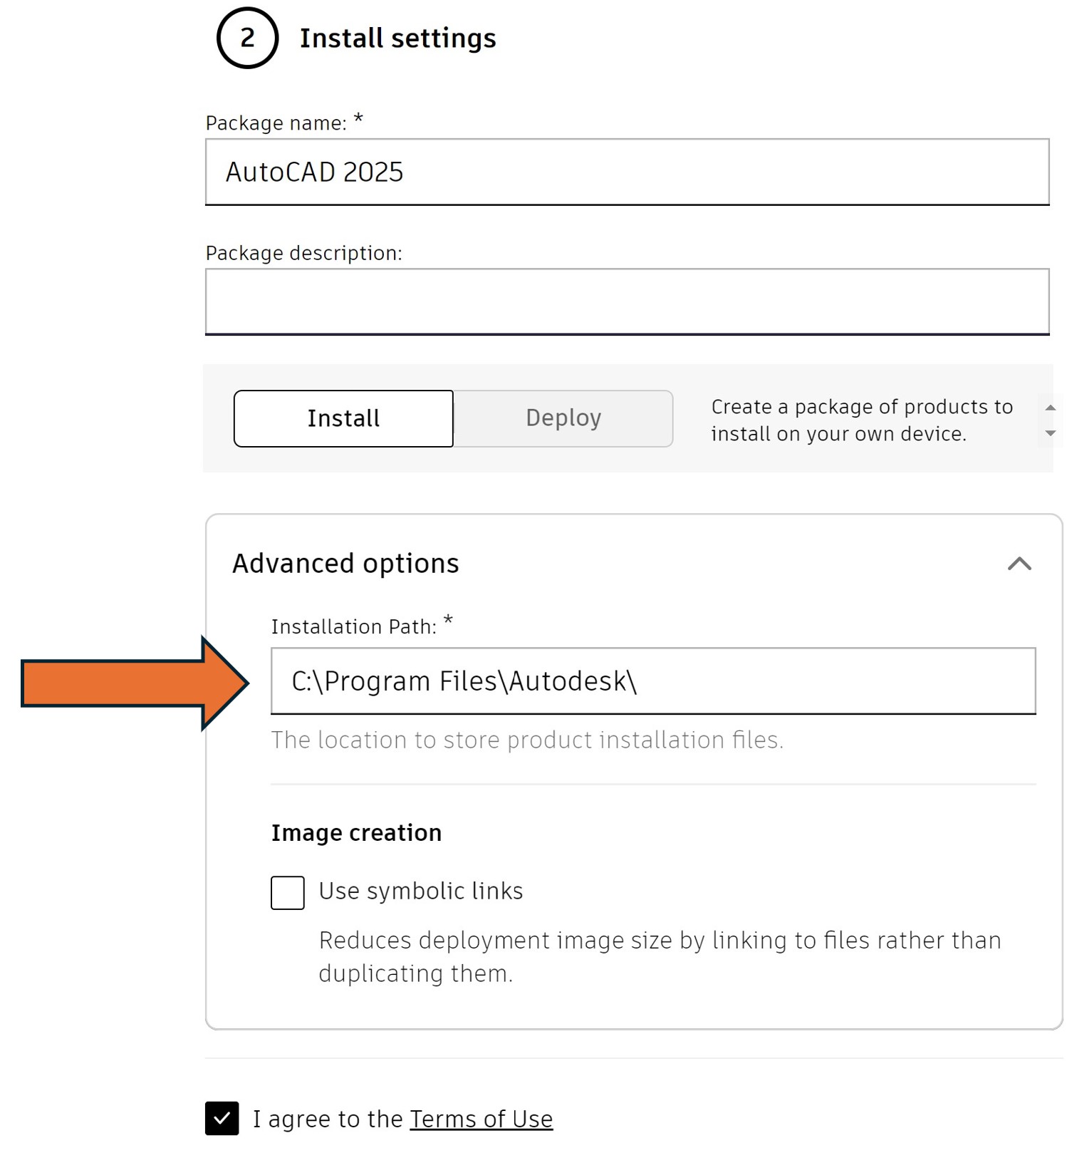
Task: Click the Image creation label
Action: pos(356,832)
